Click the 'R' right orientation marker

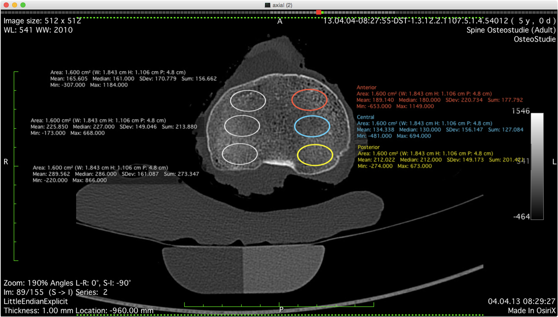[6, 162]
